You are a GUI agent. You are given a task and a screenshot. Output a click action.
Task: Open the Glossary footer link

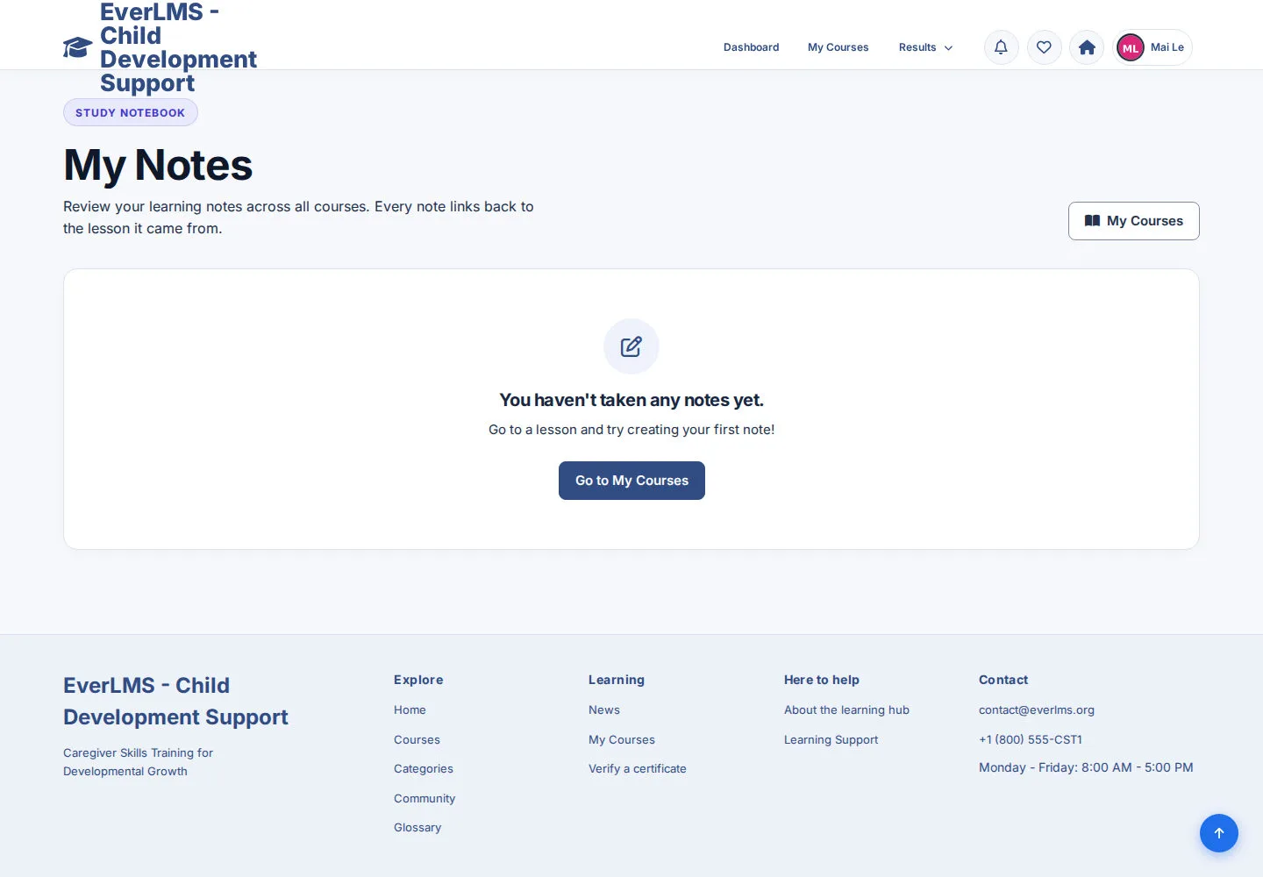point(417,827)
